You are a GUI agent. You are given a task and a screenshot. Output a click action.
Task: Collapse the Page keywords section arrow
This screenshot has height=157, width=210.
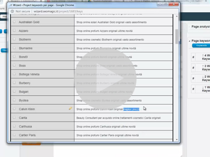pos(189,41)
